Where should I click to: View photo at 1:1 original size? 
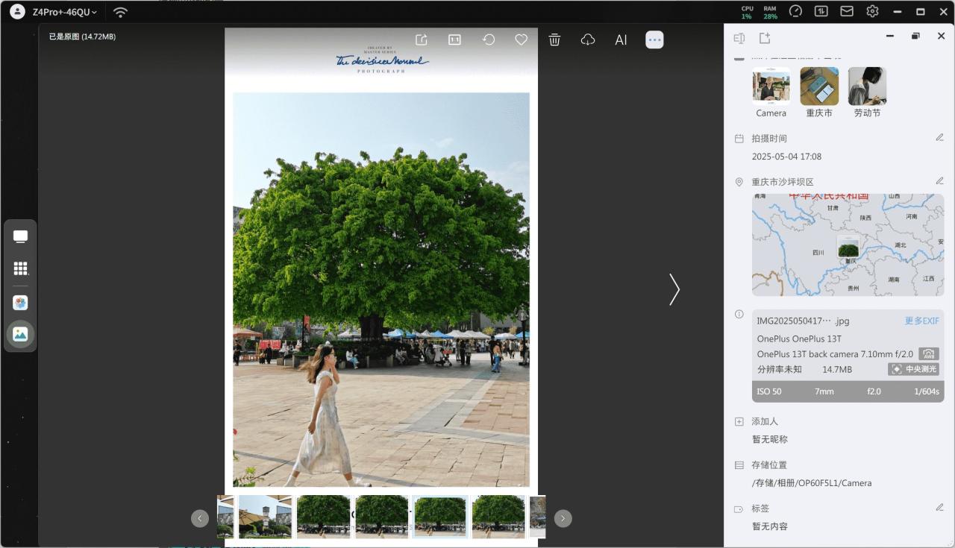click(454, 40)
